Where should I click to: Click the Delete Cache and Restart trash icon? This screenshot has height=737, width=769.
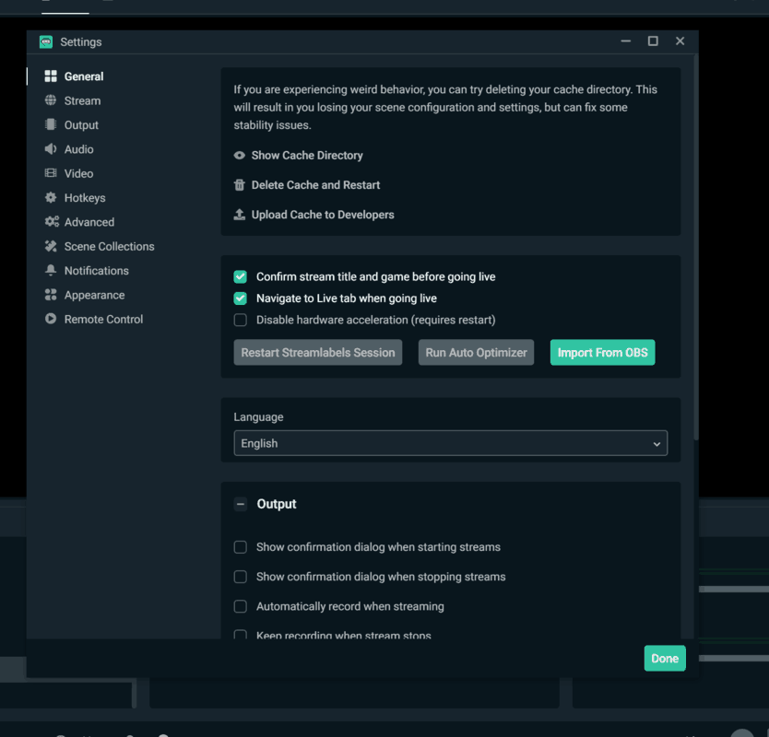241,184
